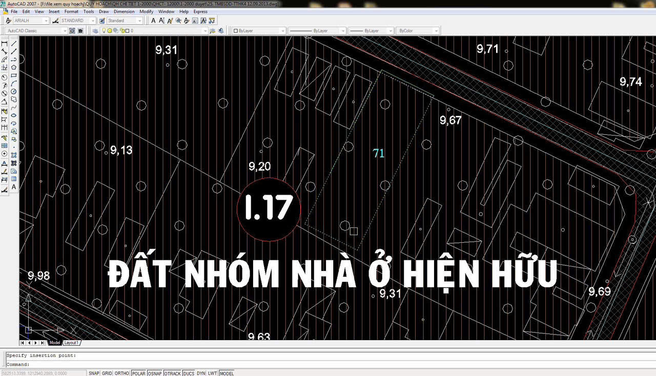Select the Linear dimension tool
656x376 pixels.
point(5,43)
